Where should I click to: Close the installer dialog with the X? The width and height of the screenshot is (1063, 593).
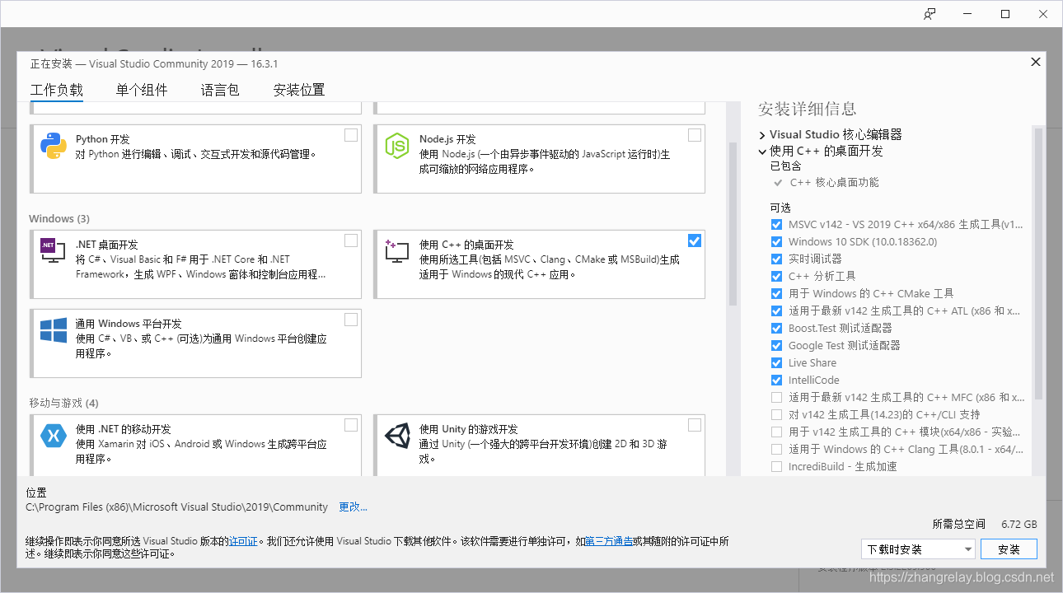coord(1036,62)
